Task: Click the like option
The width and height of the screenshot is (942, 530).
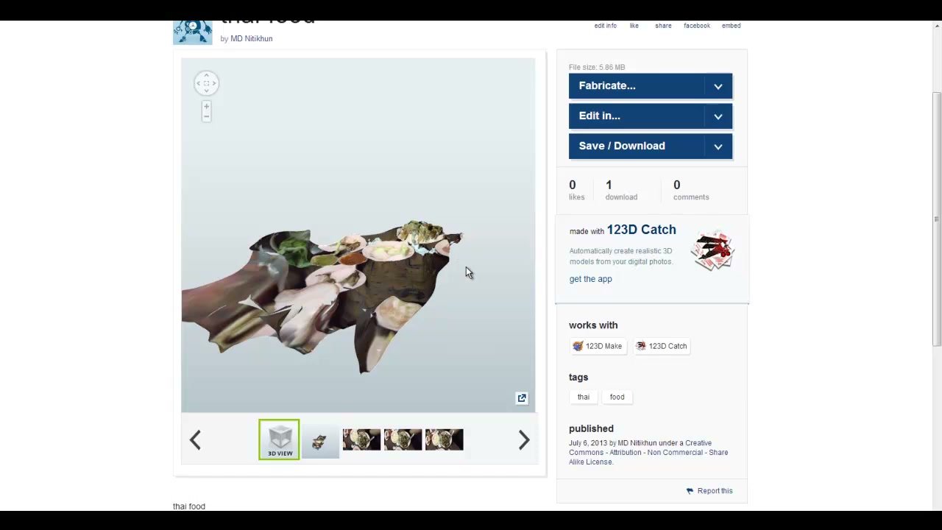Action: (634, 26)
